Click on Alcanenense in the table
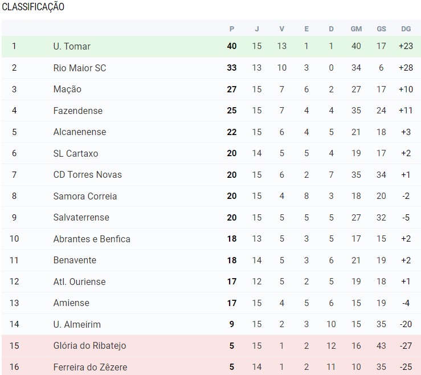The width and height of the screenshot is (421, 375). pos(80,132)
